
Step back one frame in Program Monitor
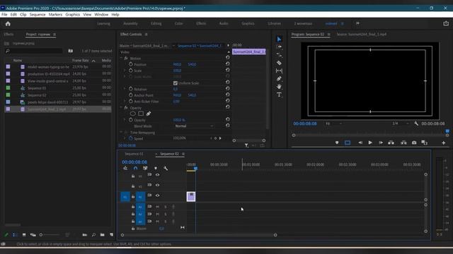click(x=360, y=143)
